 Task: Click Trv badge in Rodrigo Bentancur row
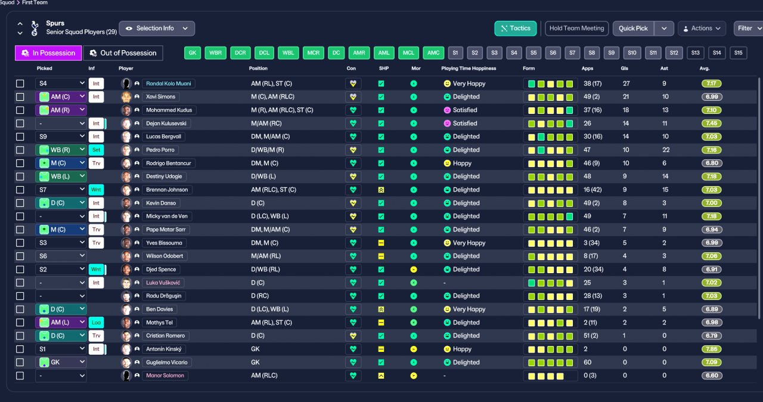coord(96,163)
